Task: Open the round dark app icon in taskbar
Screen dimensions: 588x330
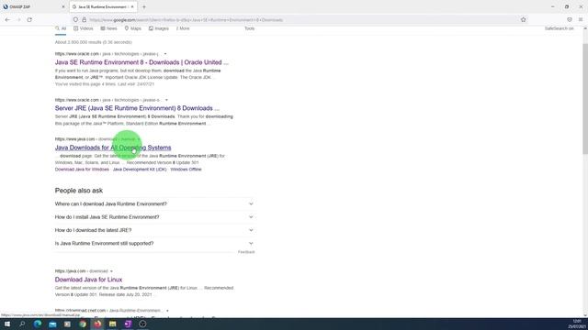Action: (142, 324)
